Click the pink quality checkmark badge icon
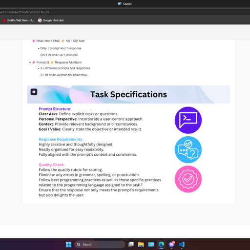 tap(188, 179)
